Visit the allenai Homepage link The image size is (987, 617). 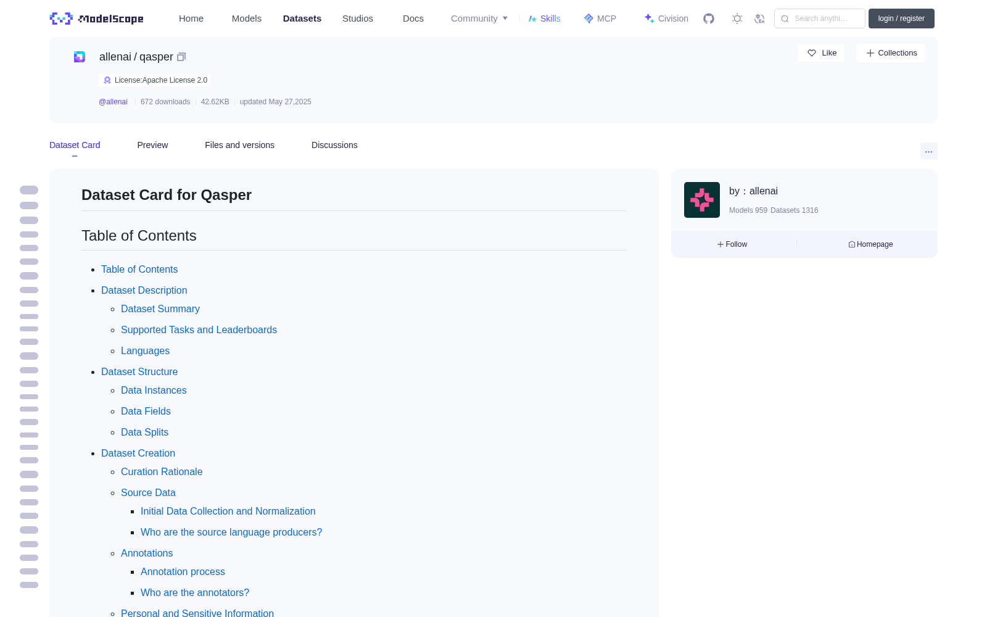click(x=870, y=244)
